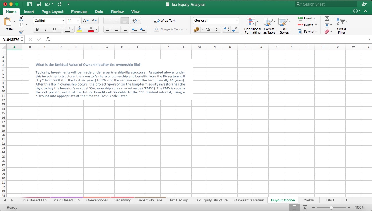Apply bold formatting from the ribbon
372x211 pixels.
point(37,29)
